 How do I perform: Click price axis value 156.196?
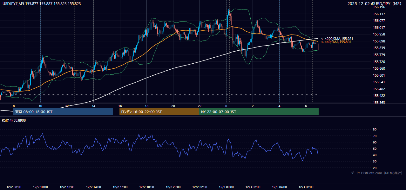pos(379,7)
